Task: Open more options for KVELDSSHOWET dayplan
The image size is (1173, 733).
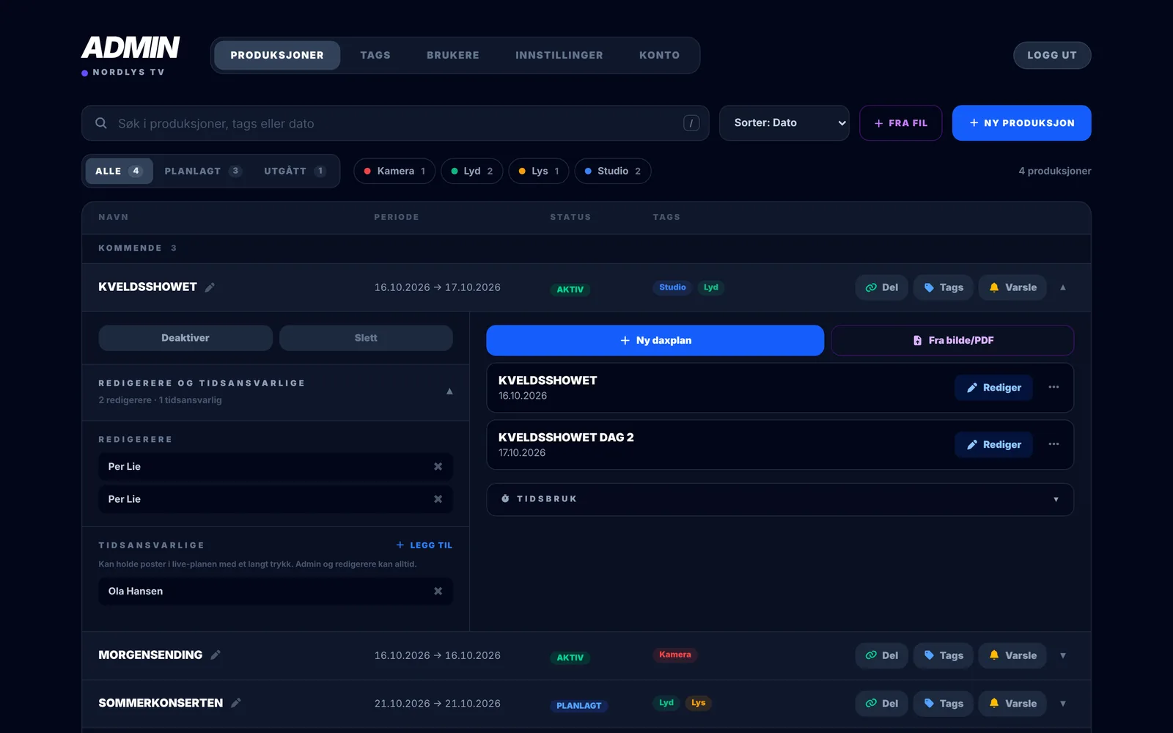Action: point(1054,387)
